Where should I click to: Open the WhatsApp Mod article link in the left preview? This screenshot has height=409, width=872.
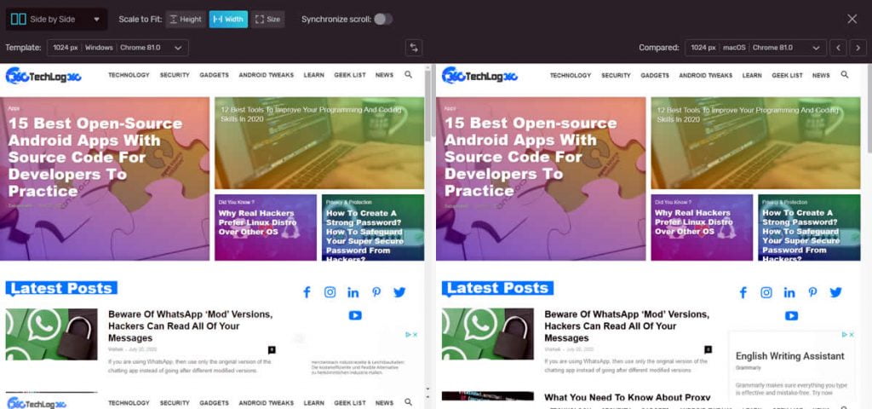(x=191, y=326)
